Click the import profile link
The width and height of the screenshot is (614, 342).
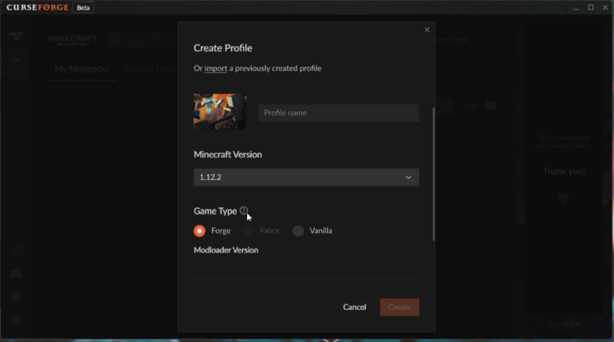pos(215,69)
